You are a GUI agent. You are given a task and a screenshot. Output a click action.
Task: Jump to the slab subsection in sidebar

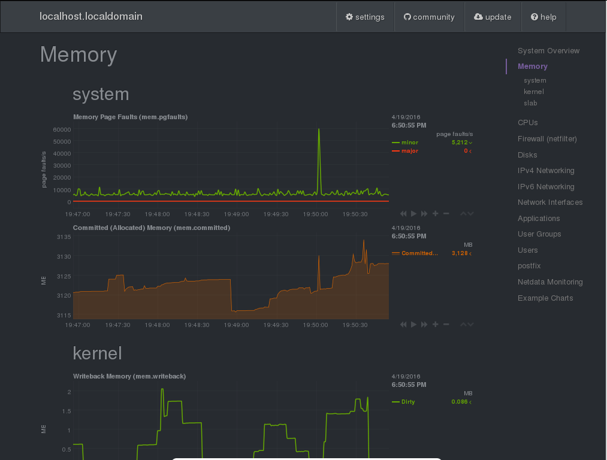coord(530,103)
